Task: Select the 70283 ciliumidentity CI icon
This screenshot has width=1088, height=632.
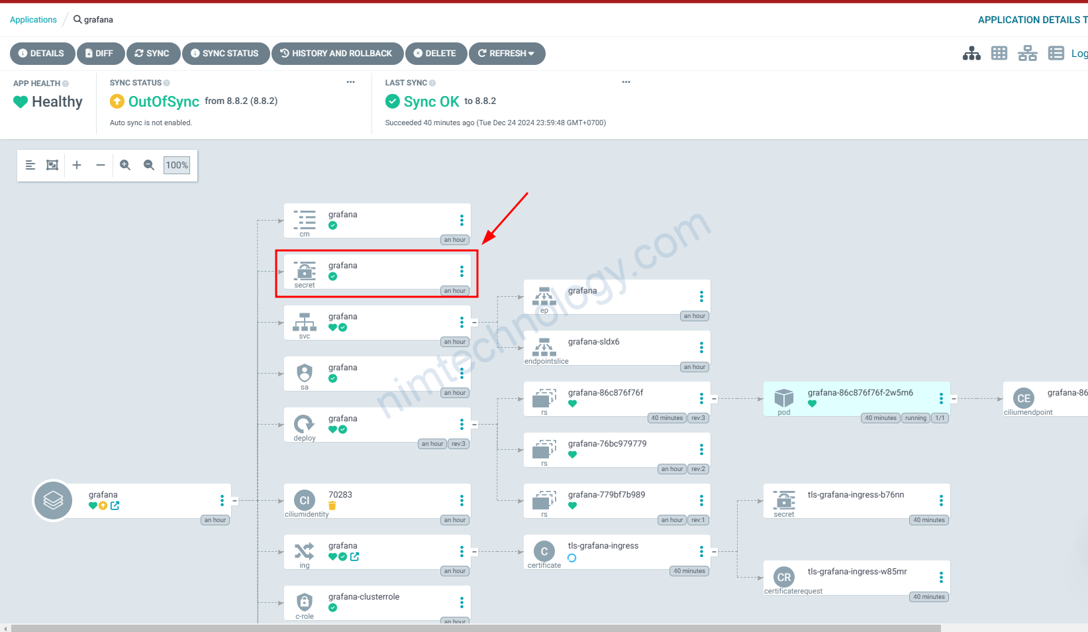Action: point(305,501)
